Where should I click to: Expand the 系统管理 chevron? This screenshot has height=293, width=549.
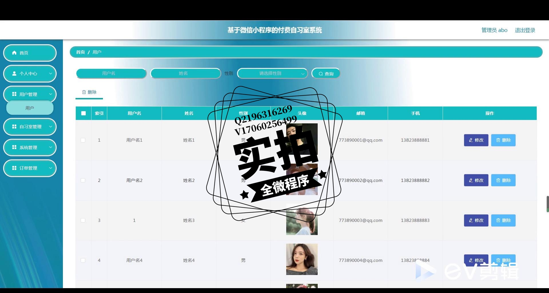(51, 147)
